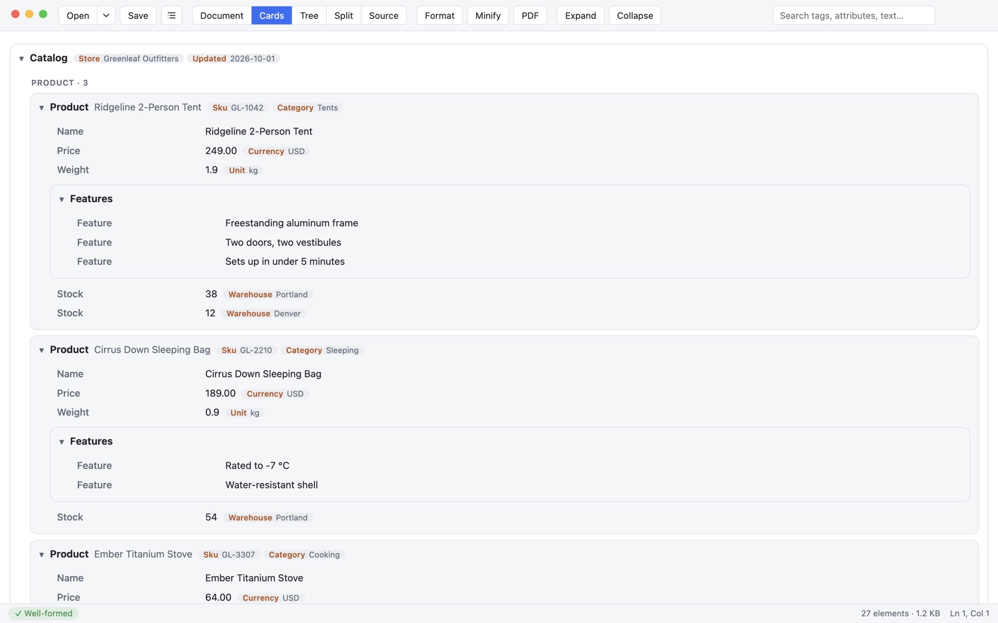
Task: Switch to the Source view tab
Action: (x=384, y=16)
